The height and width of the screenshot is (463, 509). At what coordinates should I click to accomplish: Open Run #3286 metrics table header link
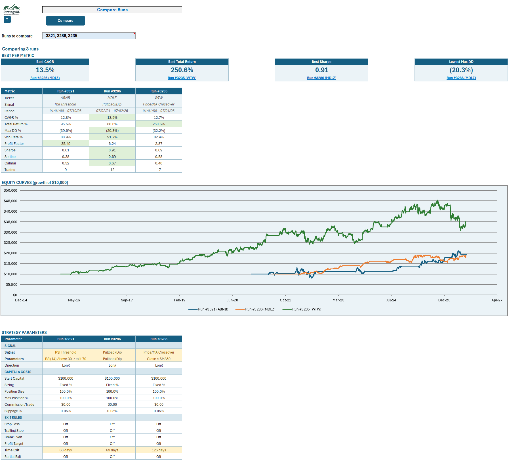click(x=112, y=91)
